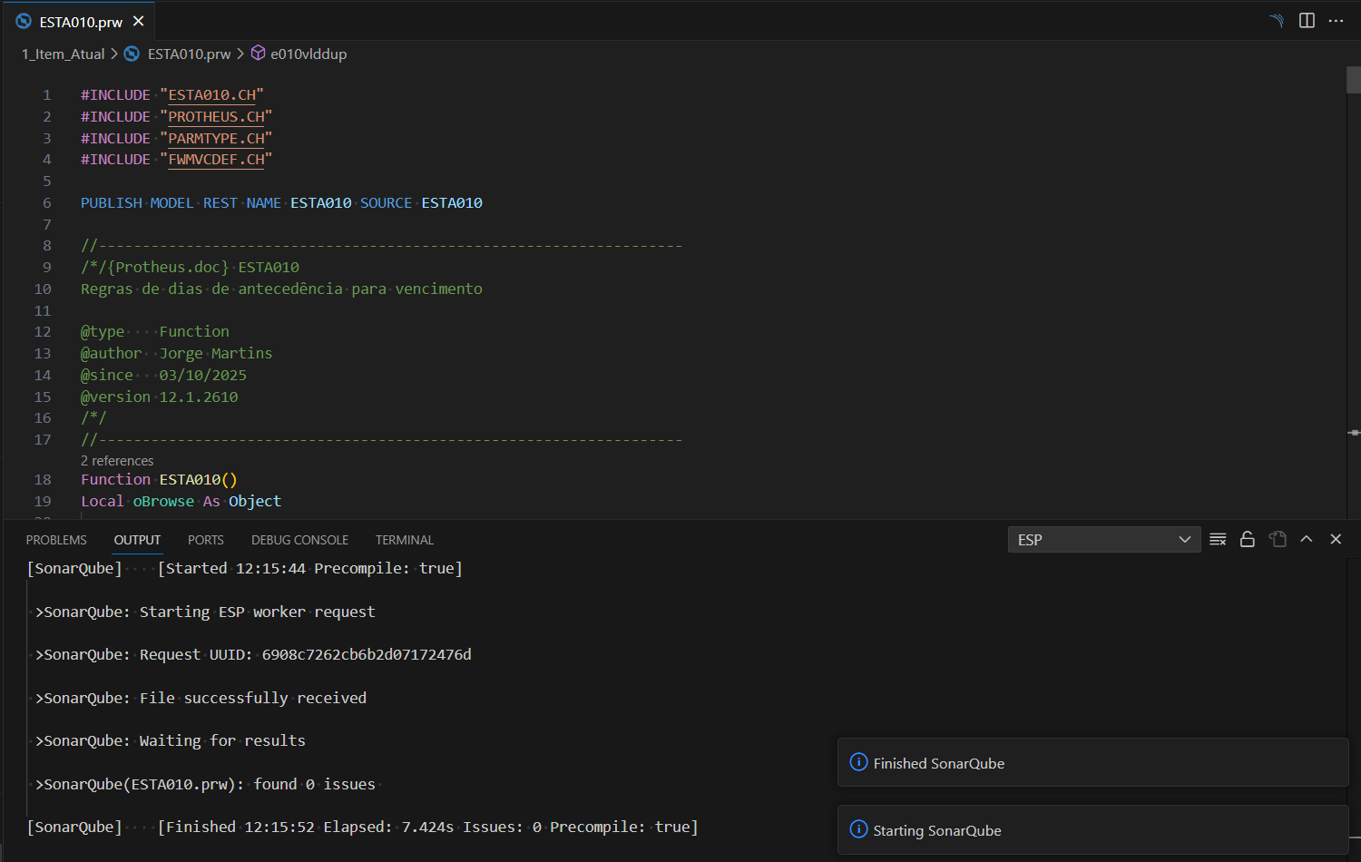Switch to the TERMINAL tab

pos(405,540)
